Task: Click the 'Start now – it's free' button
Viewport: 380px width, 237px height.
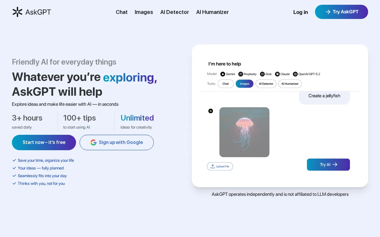Action: [44, 142]
